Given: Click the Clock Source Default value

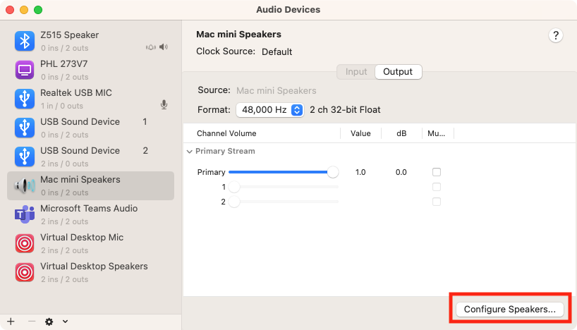Looking at the screenshot, I should coord(277,52).
